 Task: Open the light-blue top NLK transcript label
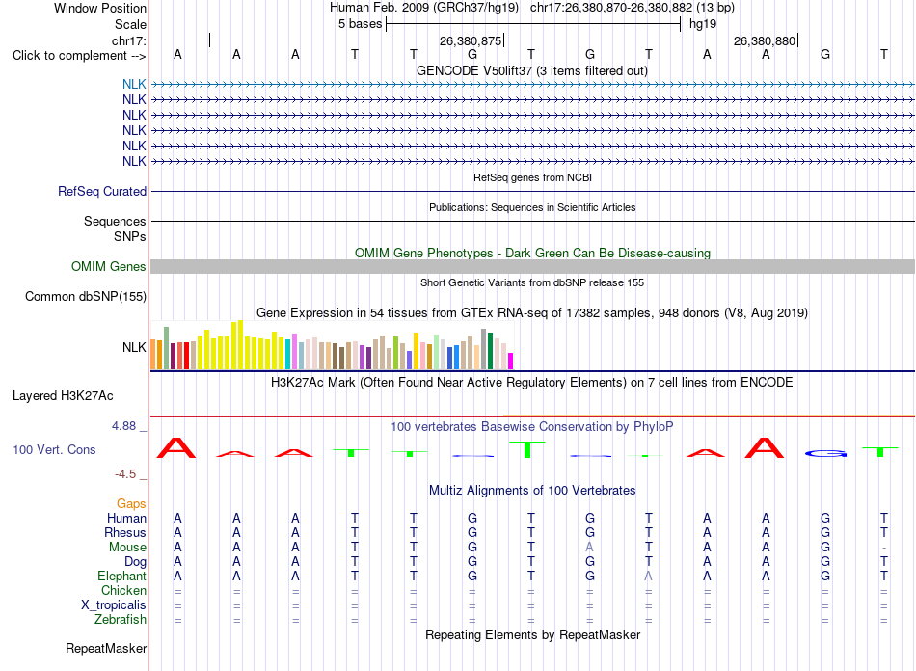(x=134, y=84)
